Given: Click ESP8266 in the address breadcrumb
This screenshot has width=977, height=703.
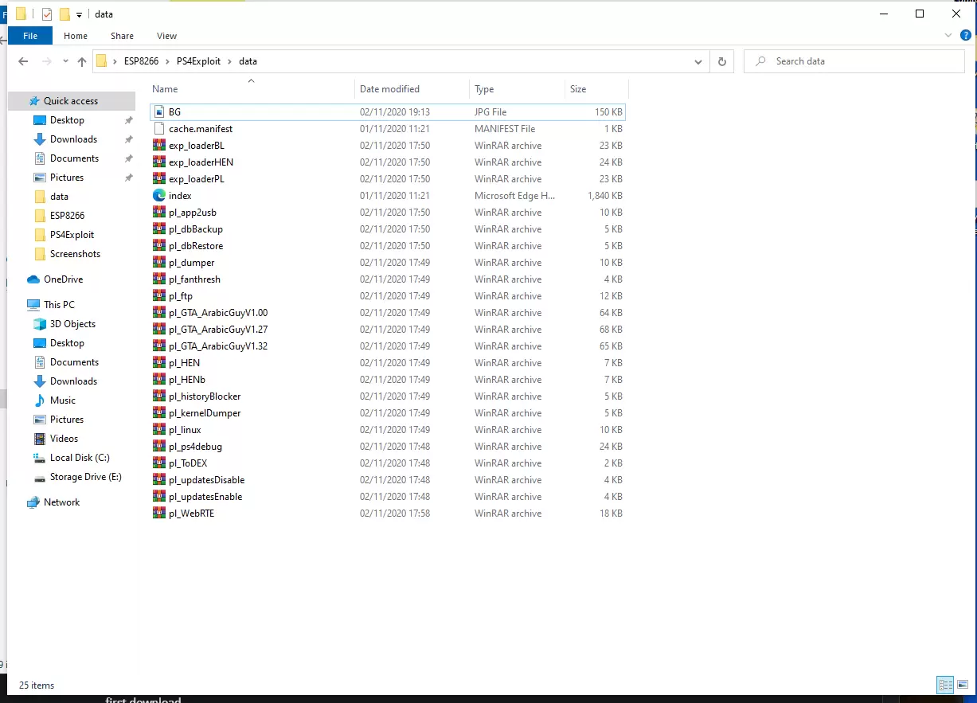Looking at the screenshot, I should click(141, 61).
